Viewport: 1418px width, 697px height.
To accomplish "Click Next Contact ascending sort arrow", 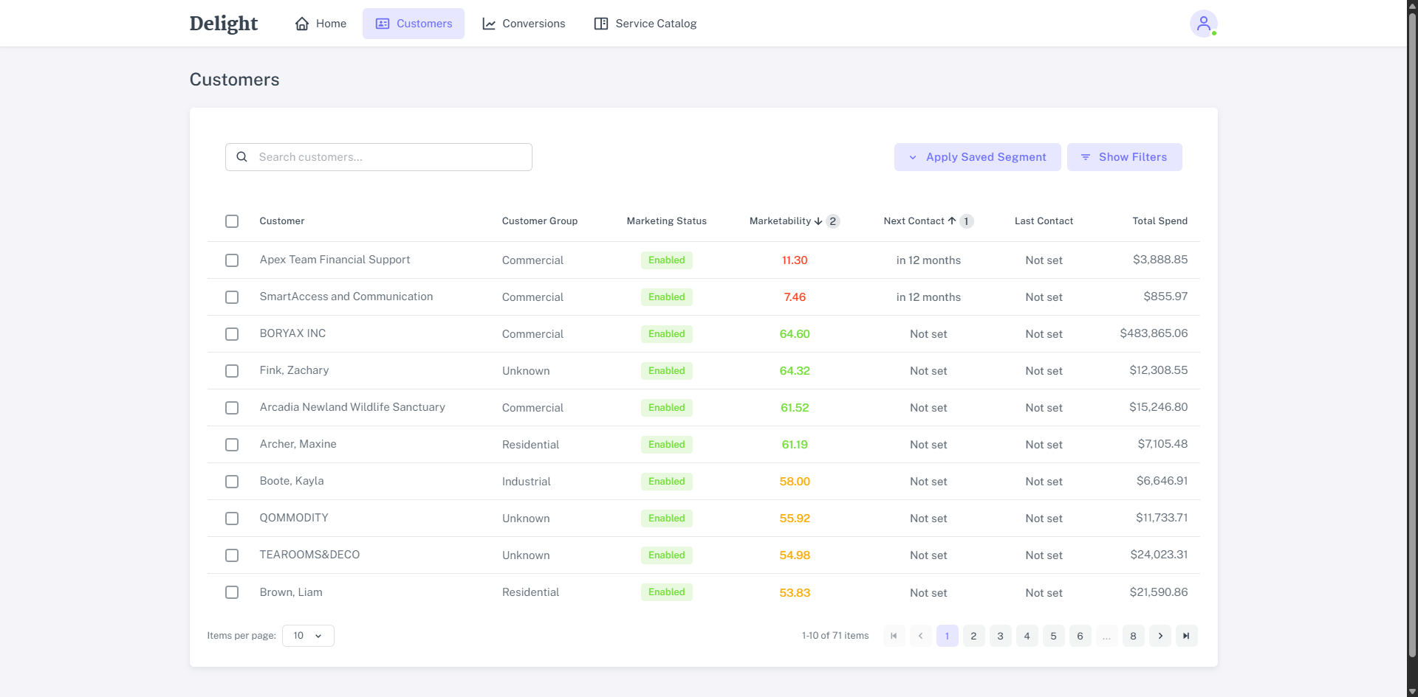I will pyautogui.click(x=952, y=221).
